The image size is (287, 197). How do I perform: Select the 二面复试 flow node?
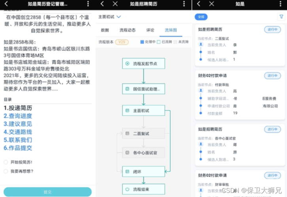[143, 134]
